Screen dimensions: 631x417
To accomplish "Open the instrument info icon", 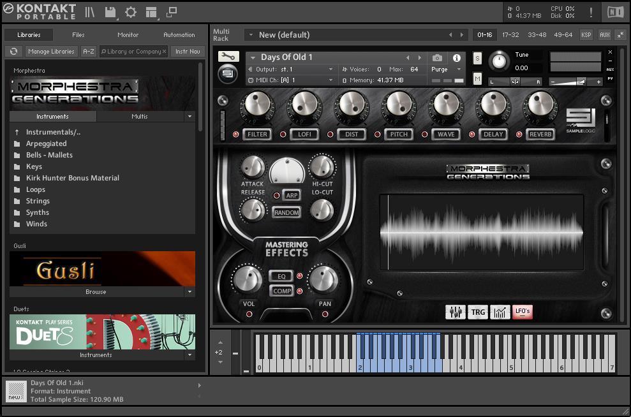I will [x=456, y=58].
